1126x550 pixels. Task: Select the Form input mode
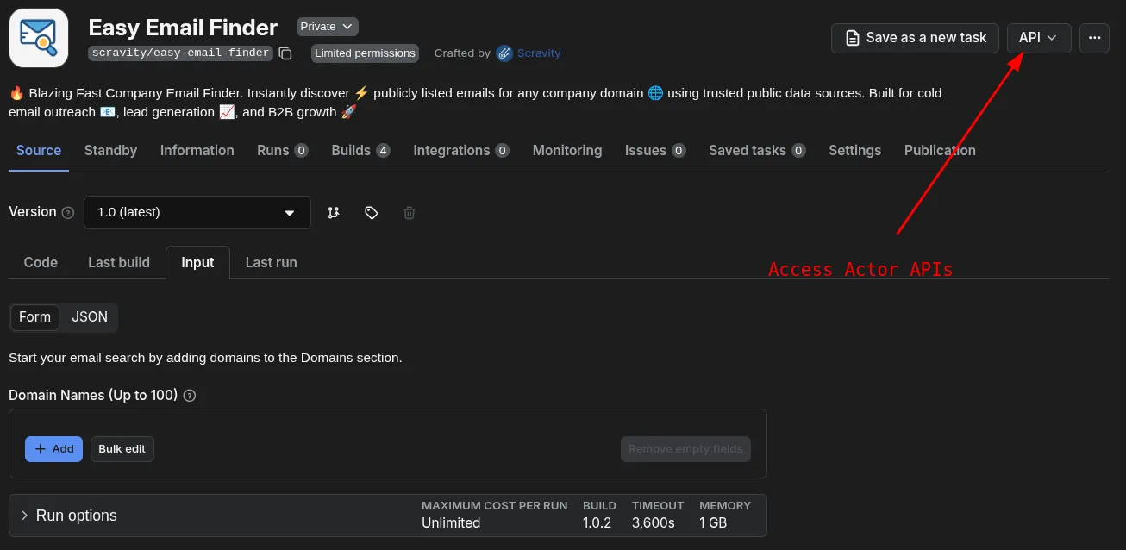[34, 317]
